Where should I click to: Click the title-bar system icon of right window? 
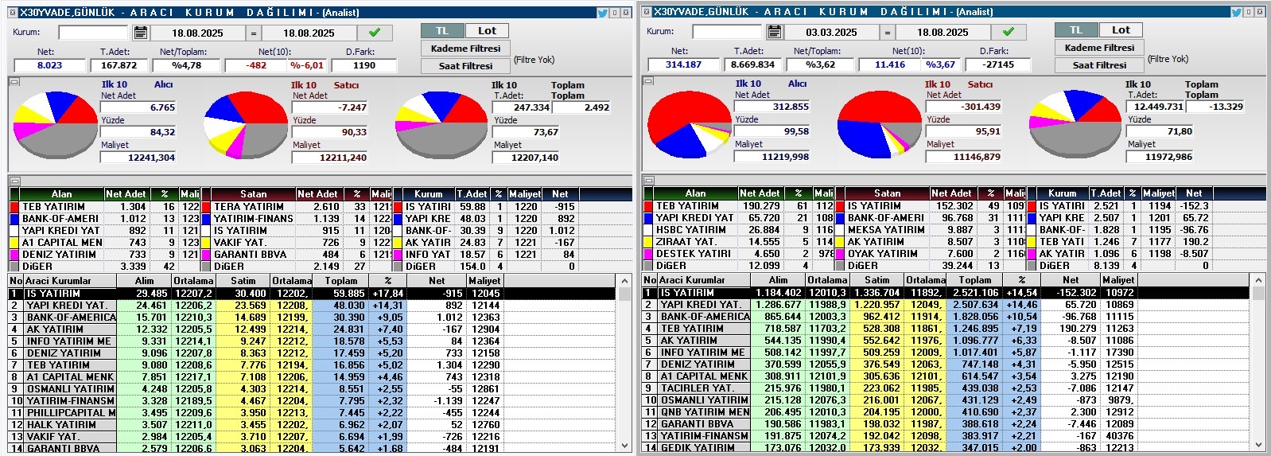[x=647, y=12]
